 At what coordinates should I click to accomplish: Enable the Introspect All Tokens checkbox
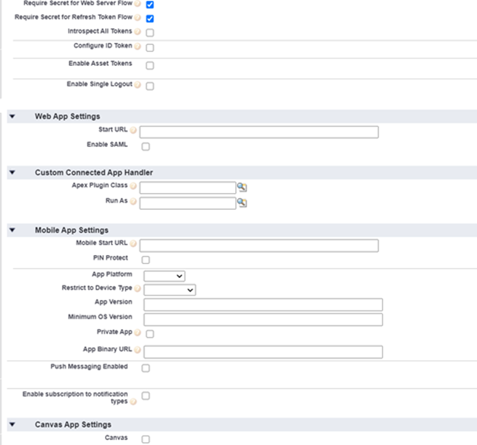150,33
